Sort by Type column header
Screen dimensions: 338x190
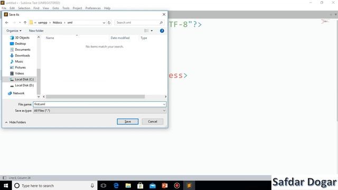144,38
